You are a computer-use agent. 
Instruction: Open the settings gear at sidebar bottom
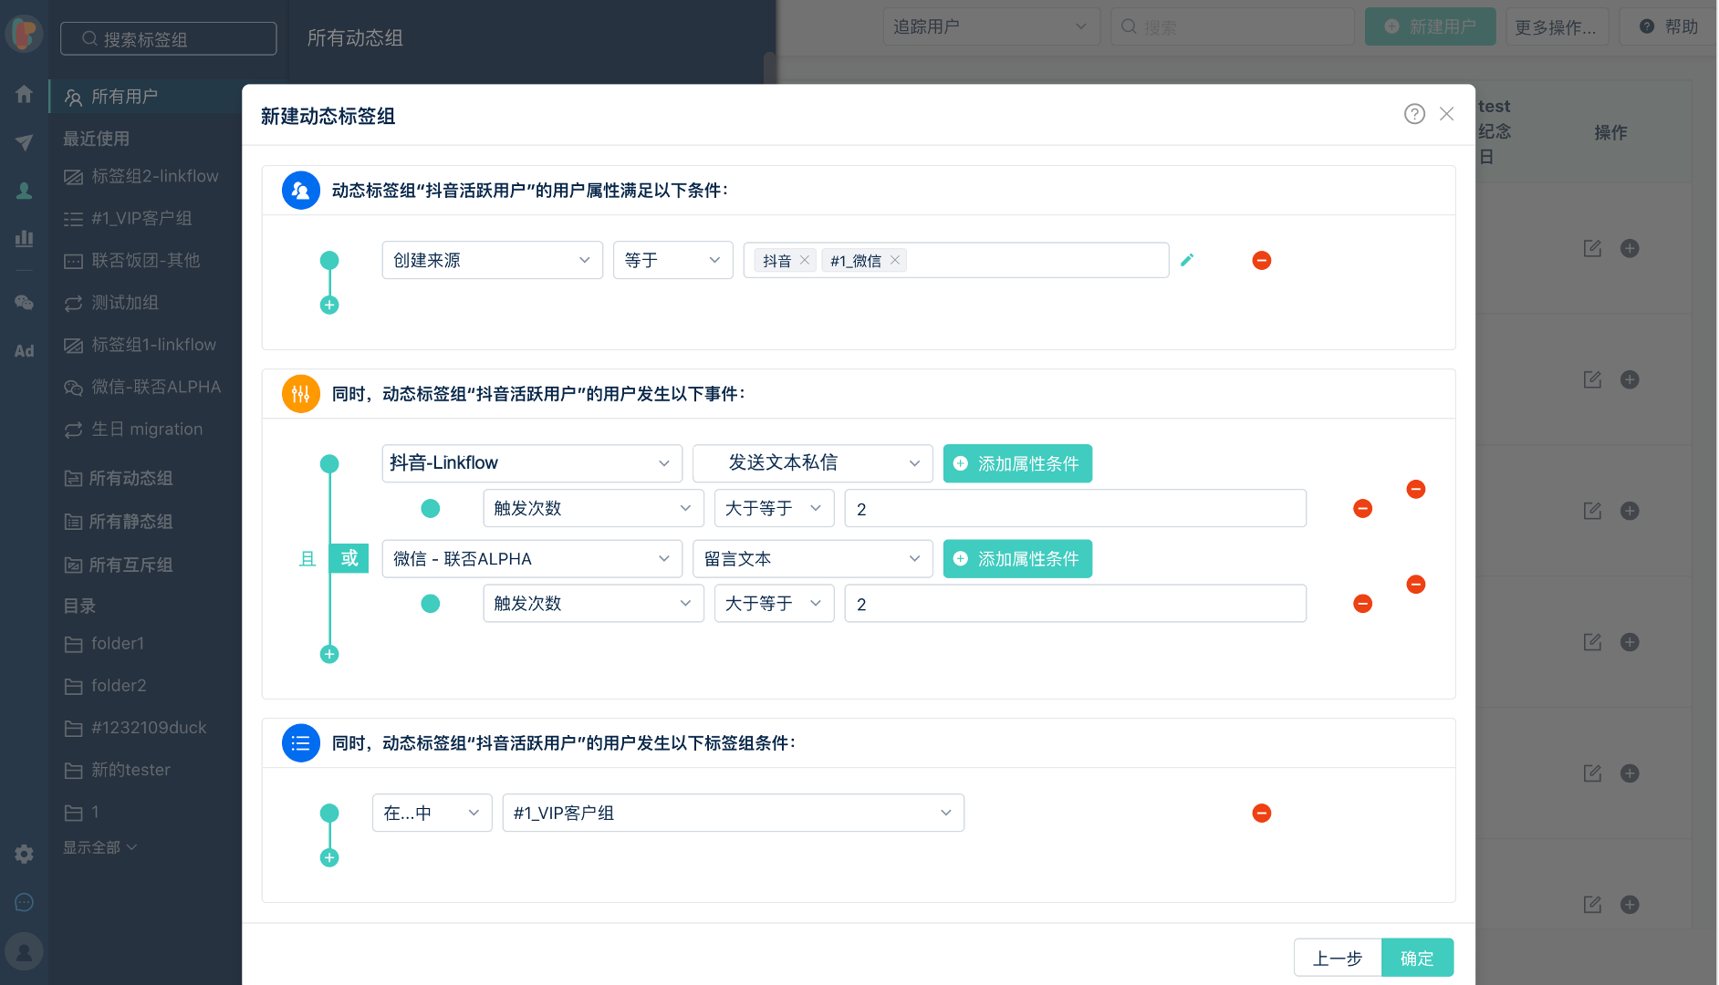24,854
